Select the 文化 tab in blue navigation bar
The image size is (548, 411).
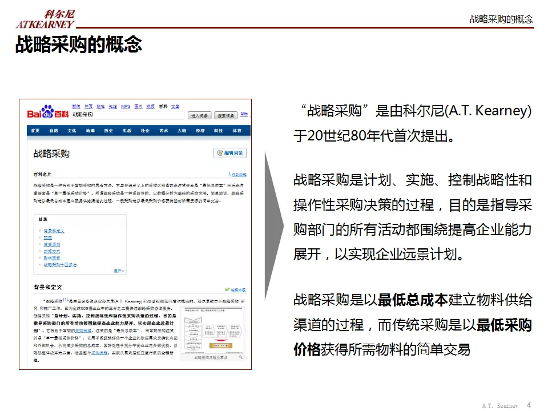tap(72, 131)
